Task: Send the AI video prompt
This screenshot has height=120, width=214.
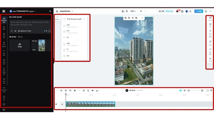Action: 49,31
